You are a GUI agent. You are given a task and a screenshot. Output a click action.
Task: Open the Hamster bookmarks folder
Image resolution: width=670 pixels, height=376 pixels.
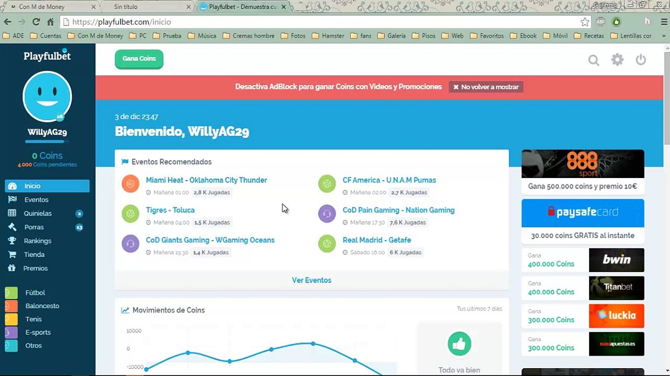328,36
